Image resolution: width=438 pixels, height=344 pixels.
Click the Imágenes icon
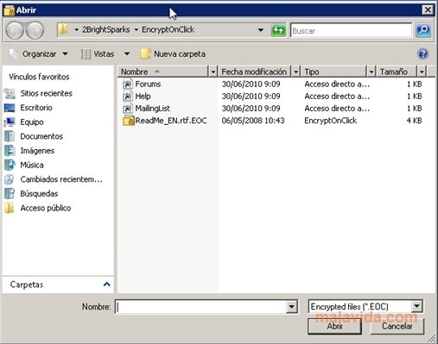pyautogui.click(x=10, y=151)
